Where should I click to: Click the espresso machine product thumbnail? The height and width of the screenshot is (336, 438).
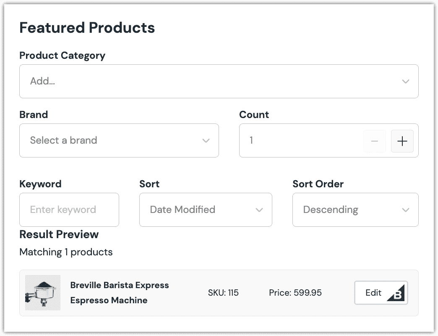coord(43,293)
